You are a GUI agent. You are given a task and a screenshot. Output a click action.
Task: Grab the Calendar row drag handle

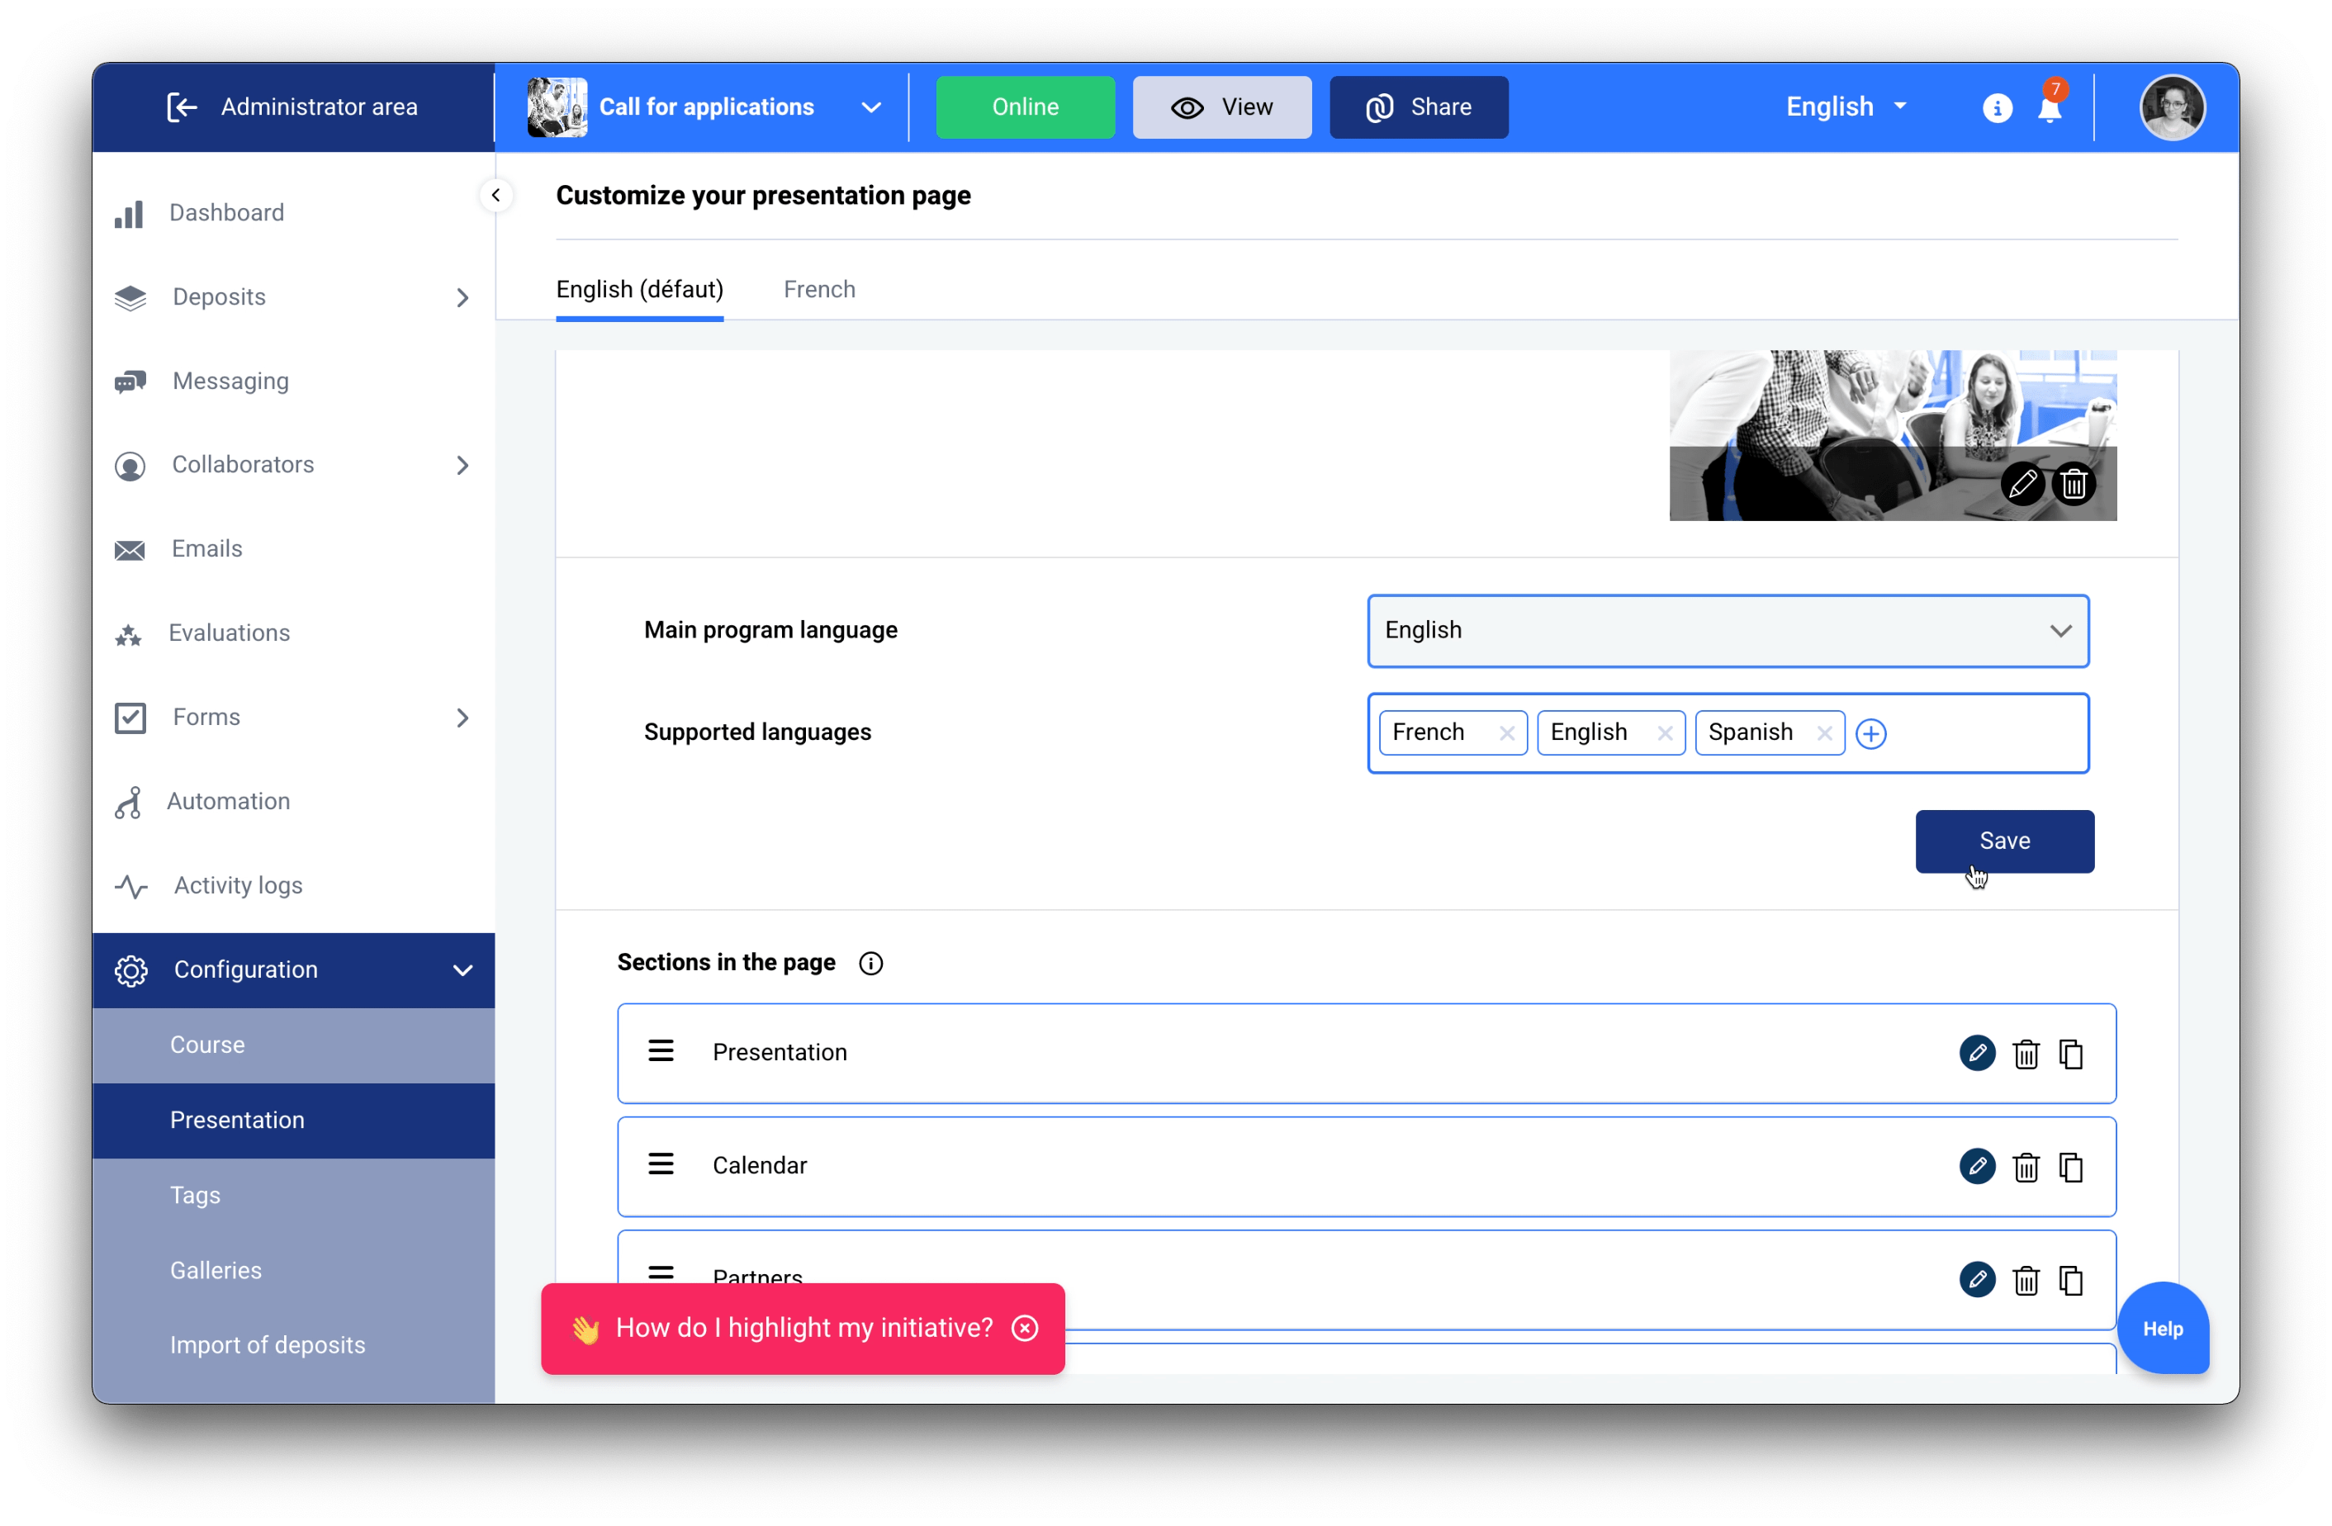pyautogui.click(x=661, y=1163)
